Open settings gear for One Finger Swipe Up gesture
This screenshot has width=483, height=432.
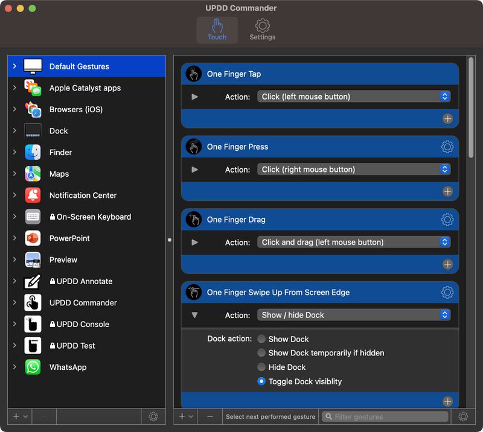point(447,292)
